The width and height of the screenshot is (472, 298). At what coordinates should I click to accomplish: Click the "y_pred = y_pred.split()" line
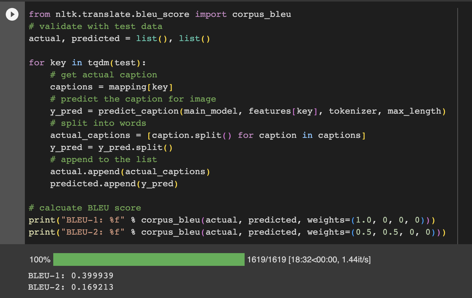(111, 147)
